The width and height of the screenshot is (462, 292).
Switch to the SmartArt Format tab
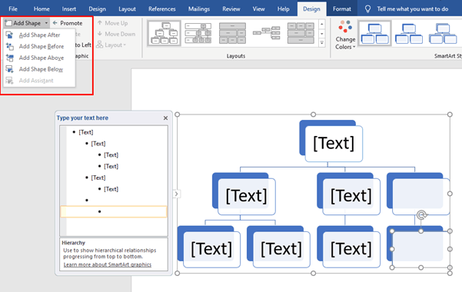pos(342,9)
